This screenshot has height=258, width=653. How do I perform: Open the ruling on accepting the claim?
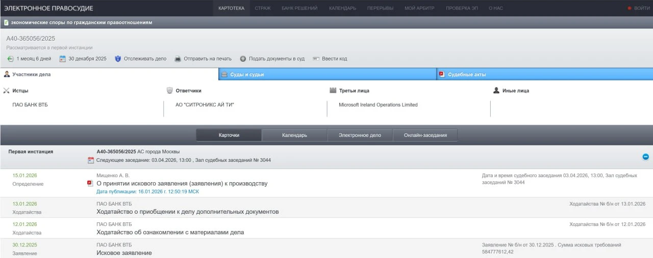182,183
